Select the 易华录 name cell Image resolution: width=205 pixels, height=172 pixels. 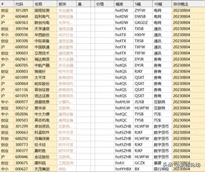40,108
